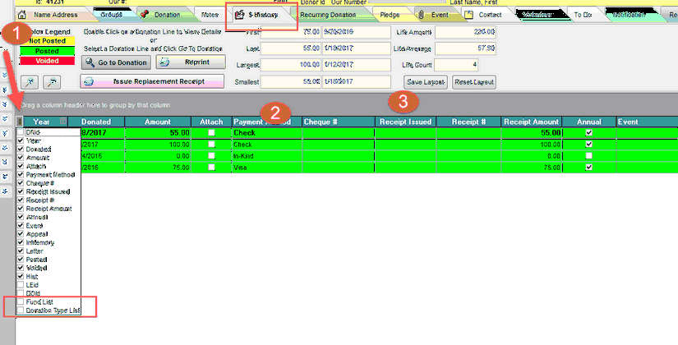Viewport: 678px width, 345px height.
Task: Click the Life Average field showing 57.50
Action: (x=465, y=48)
